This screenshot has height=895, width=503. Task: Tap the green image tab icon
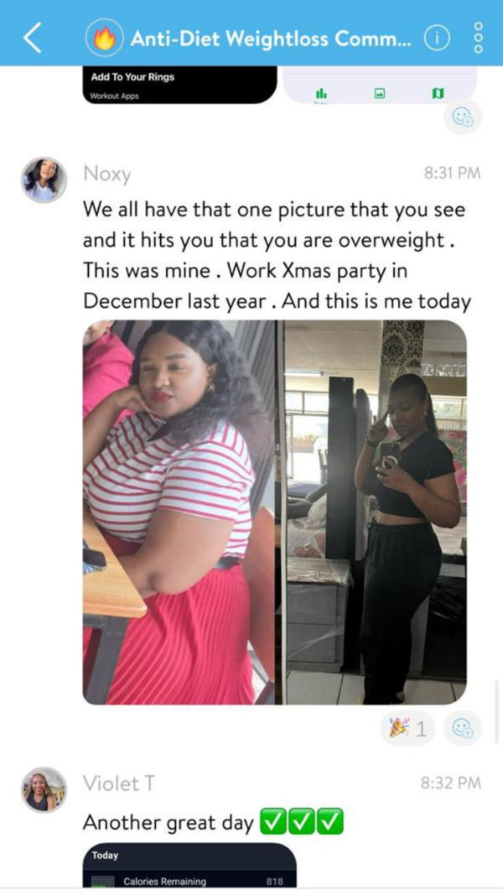[x=379, y=93]
